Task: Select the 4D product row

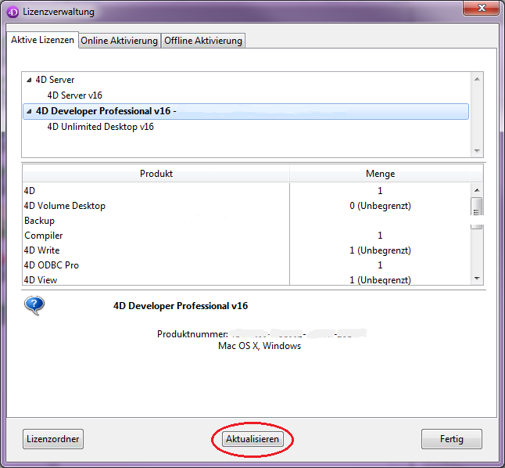Action: [246, 191]
